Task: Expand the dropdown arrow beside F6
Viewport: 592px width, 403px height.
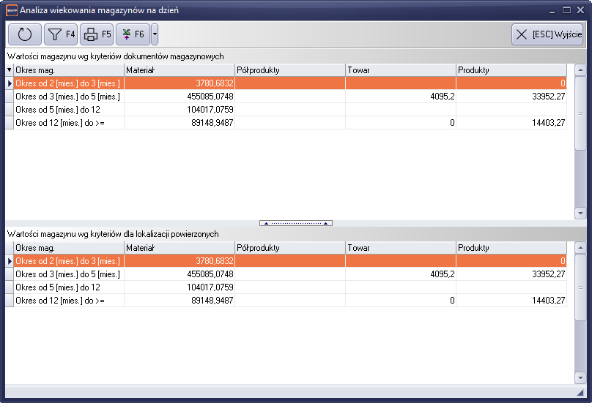Action: (x=155, y=34)
